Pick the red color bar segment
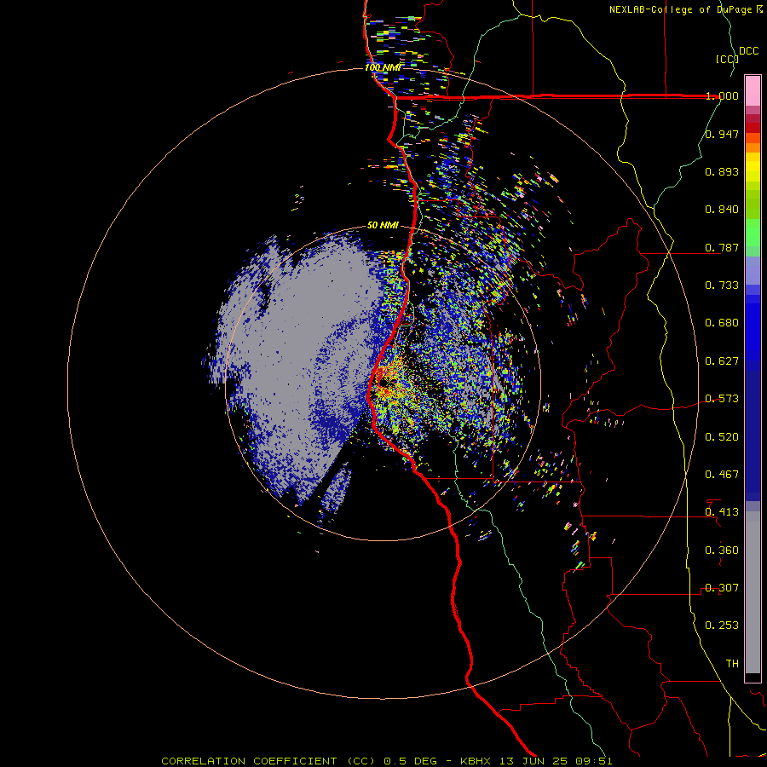Image resolution: width=767 pixels, height=767 pixels. pos(753,128)
